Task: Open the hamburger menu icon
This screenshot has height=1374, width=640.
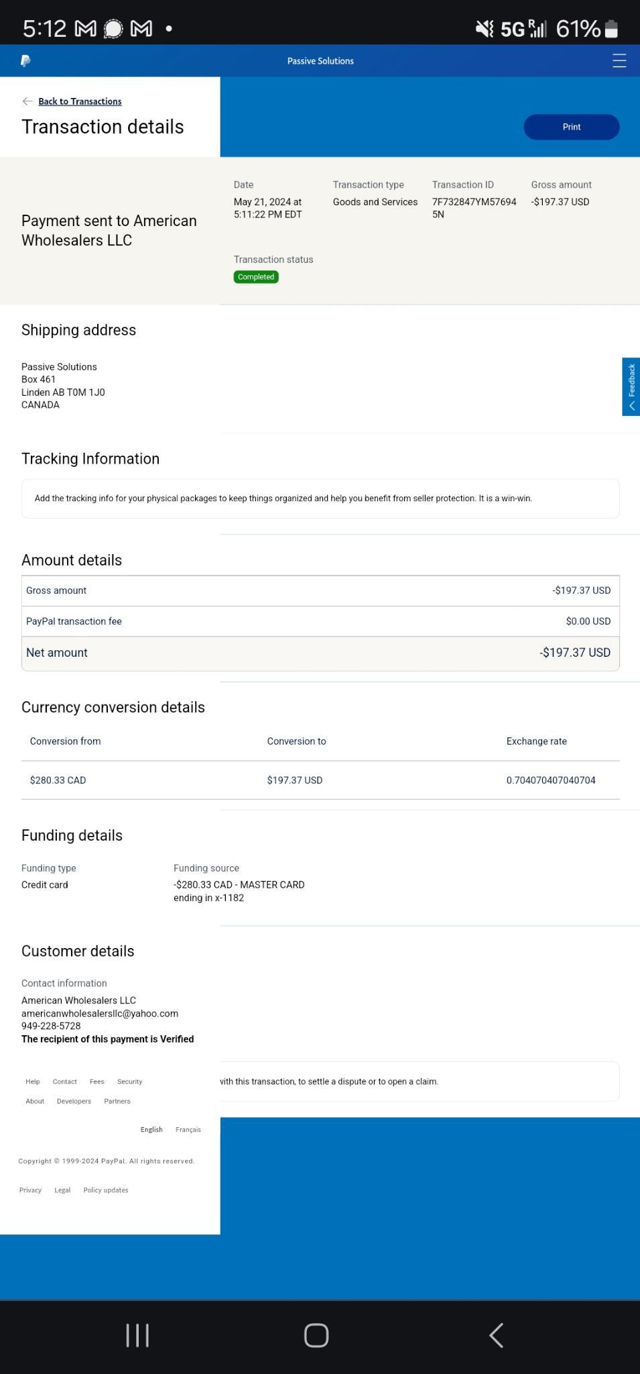Action: coord(619,61)
